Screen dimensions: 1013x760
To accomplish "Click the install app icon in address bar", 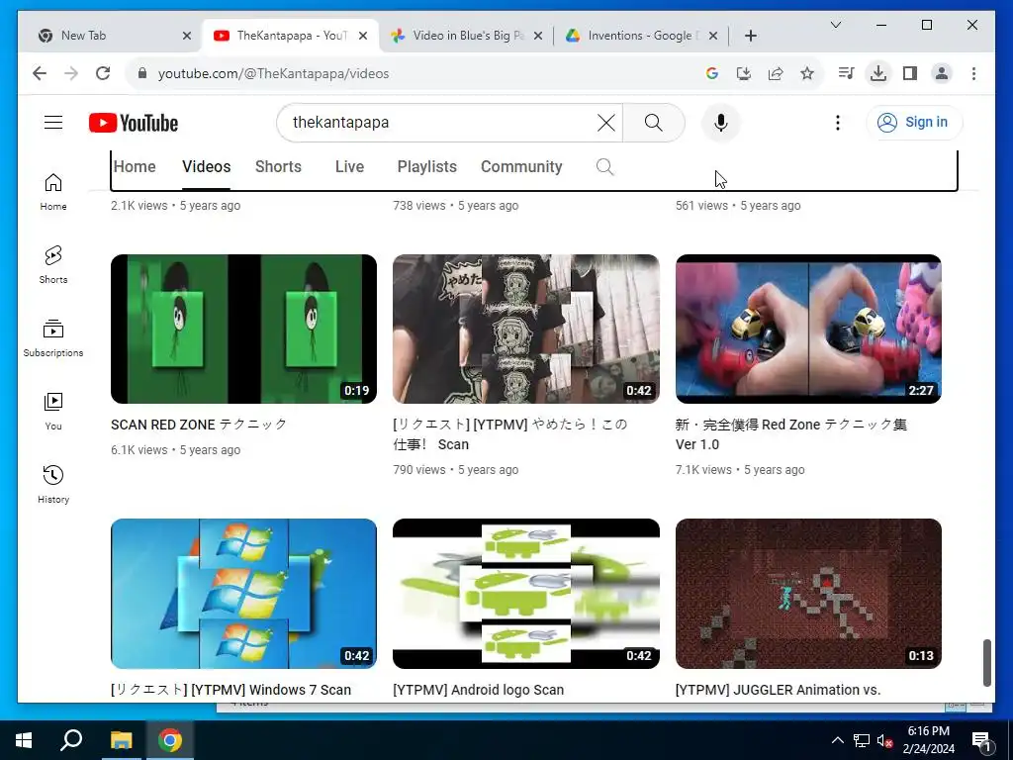I will point(744,73).
